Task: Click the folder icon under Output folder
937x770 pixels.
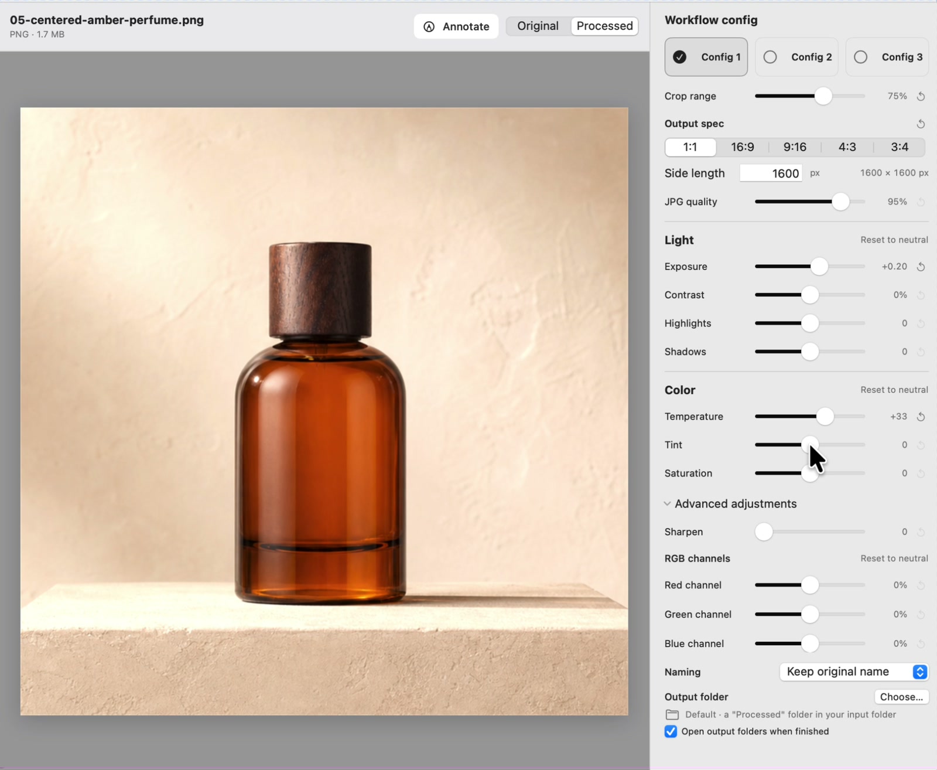Action: coord(672,714)
